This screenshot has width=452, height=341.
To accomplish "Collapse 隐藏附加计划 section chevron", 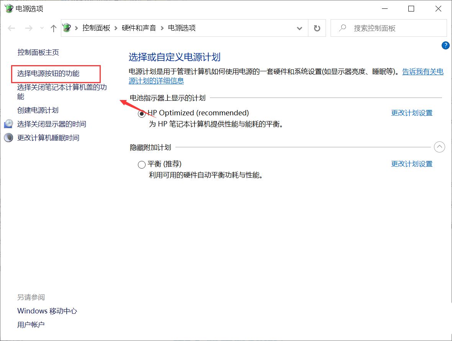I will click(439, 147).
